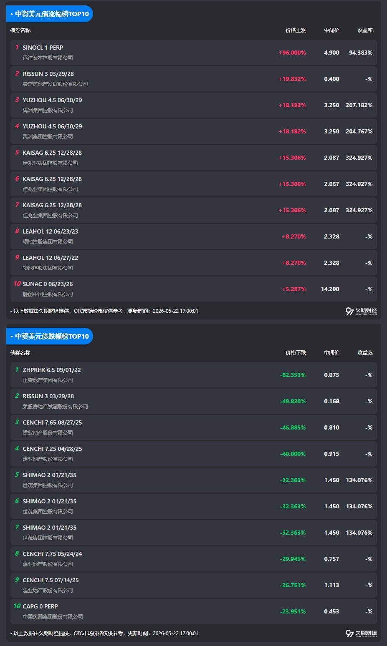Click 收益率 header in the 跌幅榜 table

(x=365, y=353)
